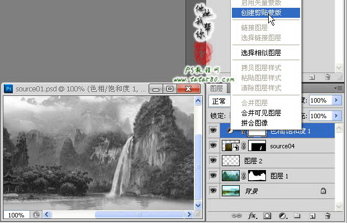The image size is (347, 223).
Task: Select the 图层 2 thumbnail
Action: [231, 161]
